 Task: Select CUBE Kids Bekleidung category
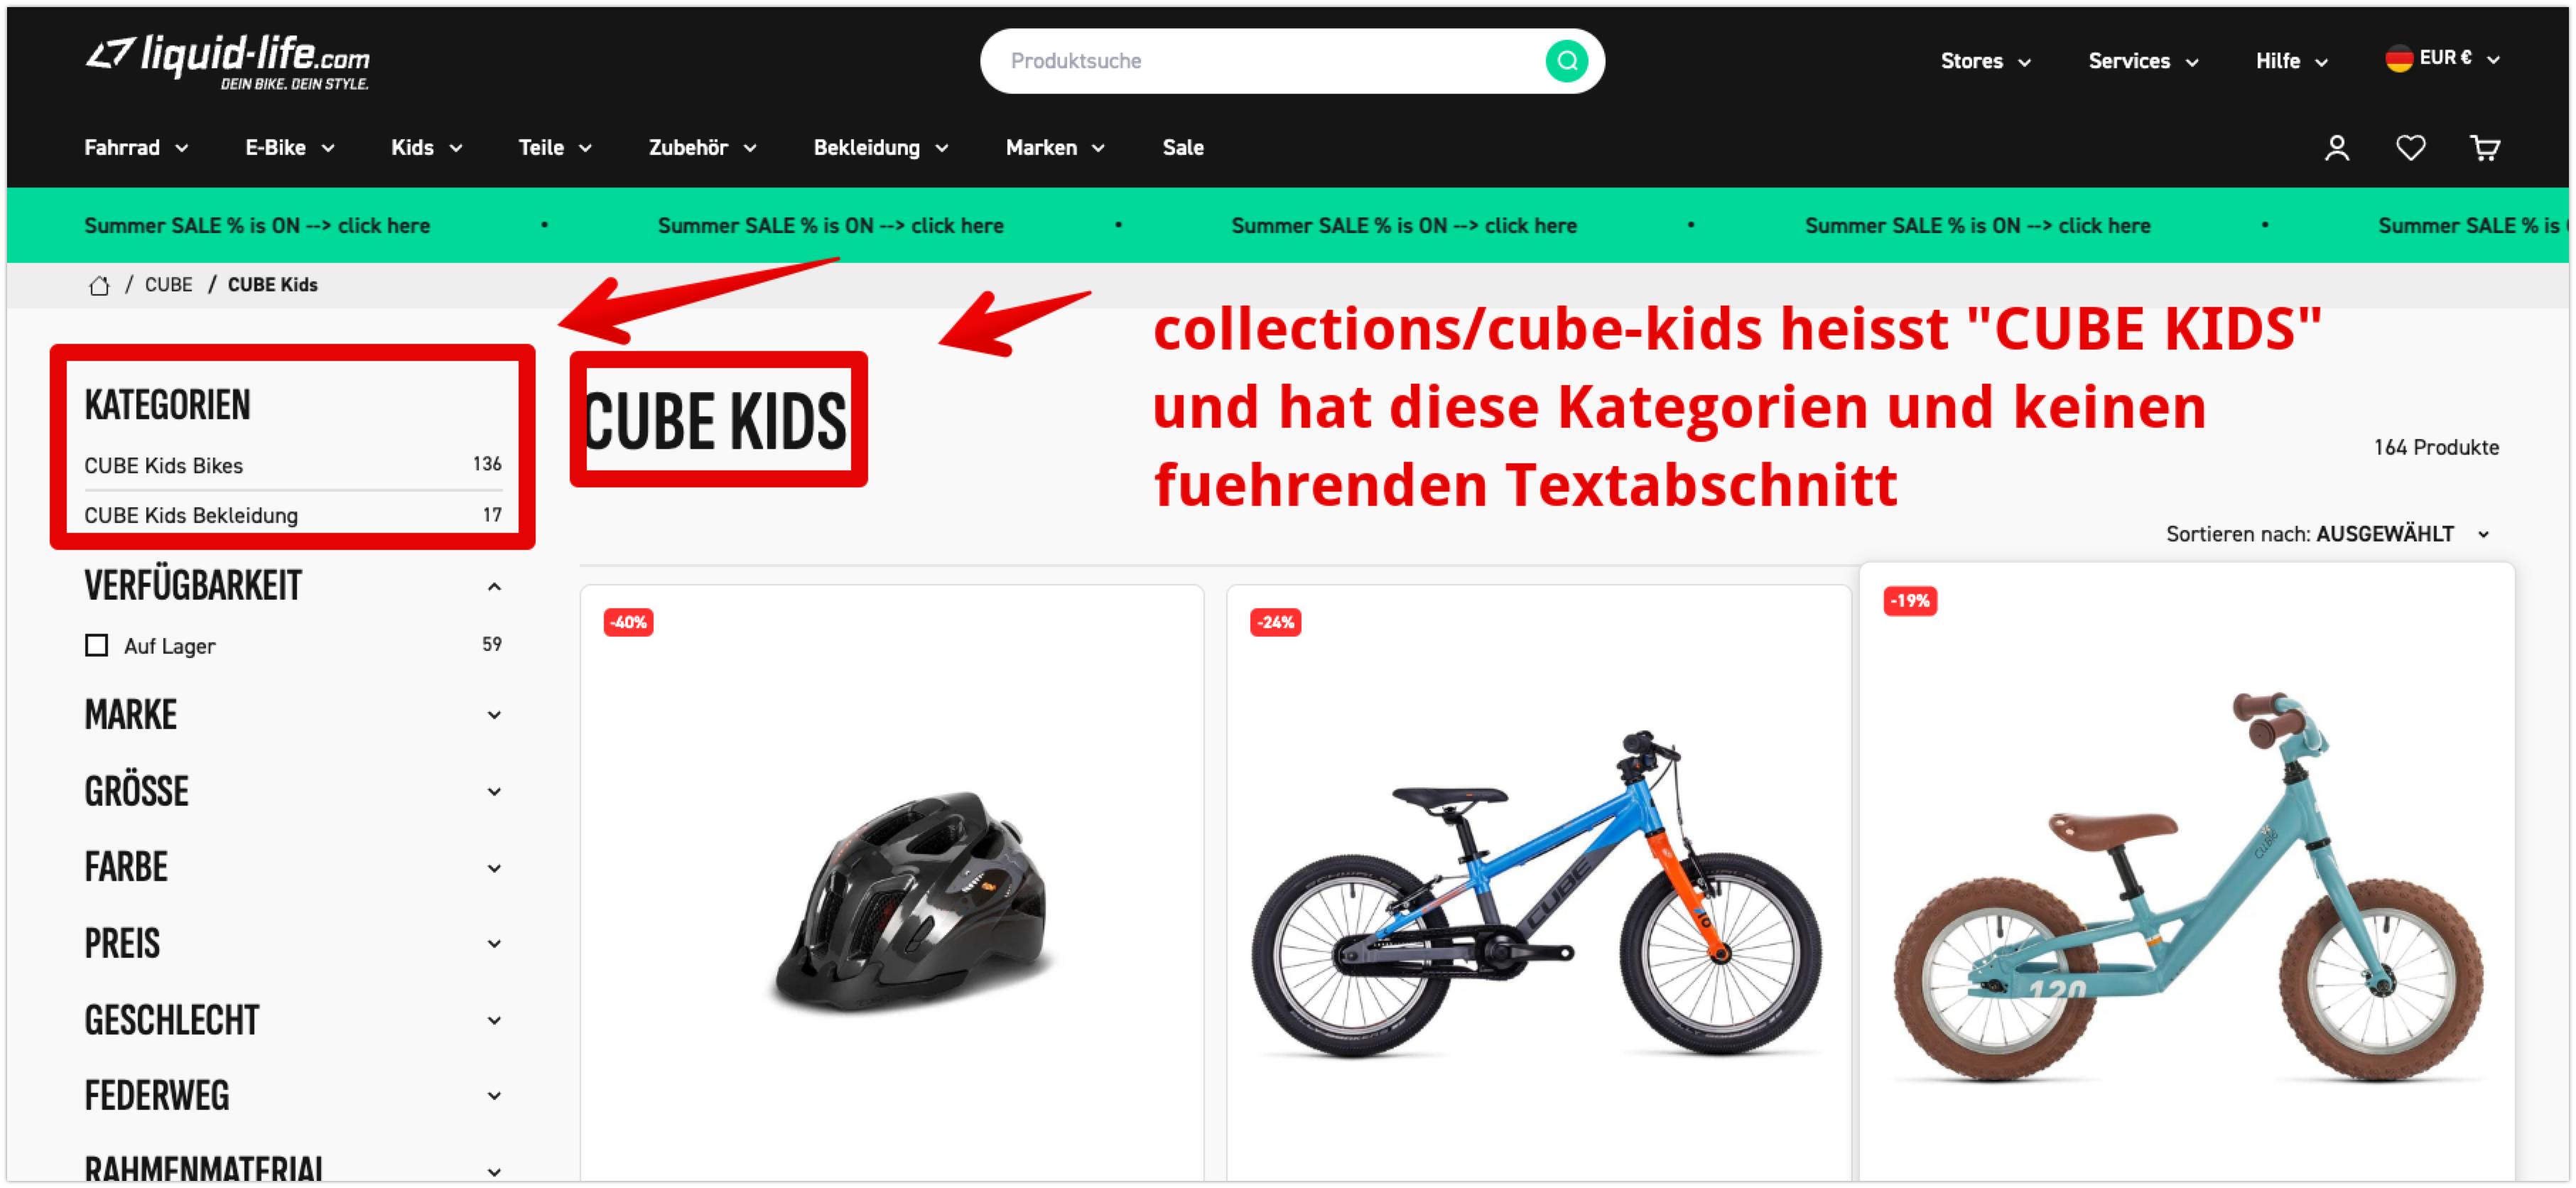pyautogui.click(x=293, y=515)
